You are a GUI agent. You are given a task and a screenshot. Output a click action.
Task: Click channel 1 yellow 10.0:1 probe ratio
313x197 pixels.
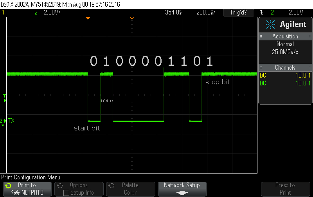pyautogui.click(x=303, y=75)
